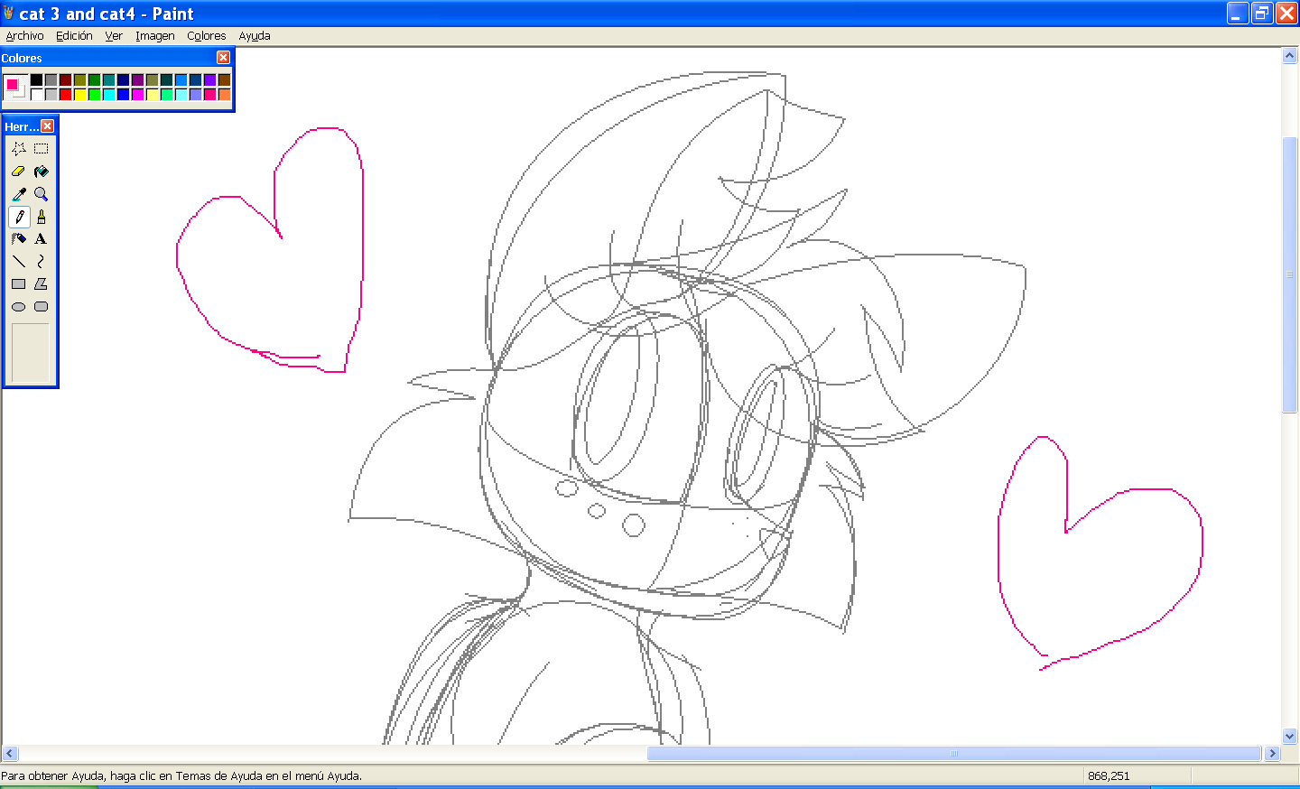Choose the Brush tool
The width and height of the screenshot is (1300, 789).
[x=42, y=217]
